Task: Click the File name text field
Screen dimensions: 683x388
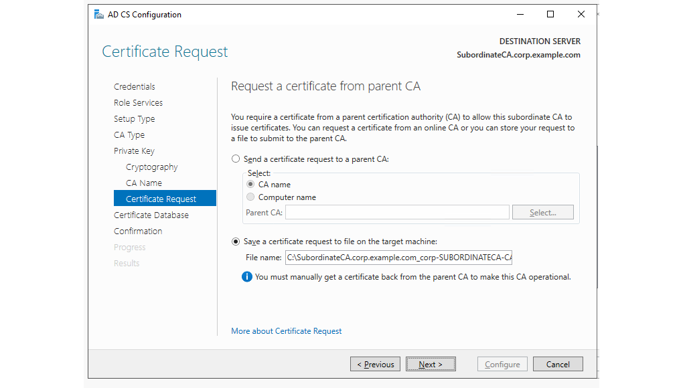Action: pos(398,257)
